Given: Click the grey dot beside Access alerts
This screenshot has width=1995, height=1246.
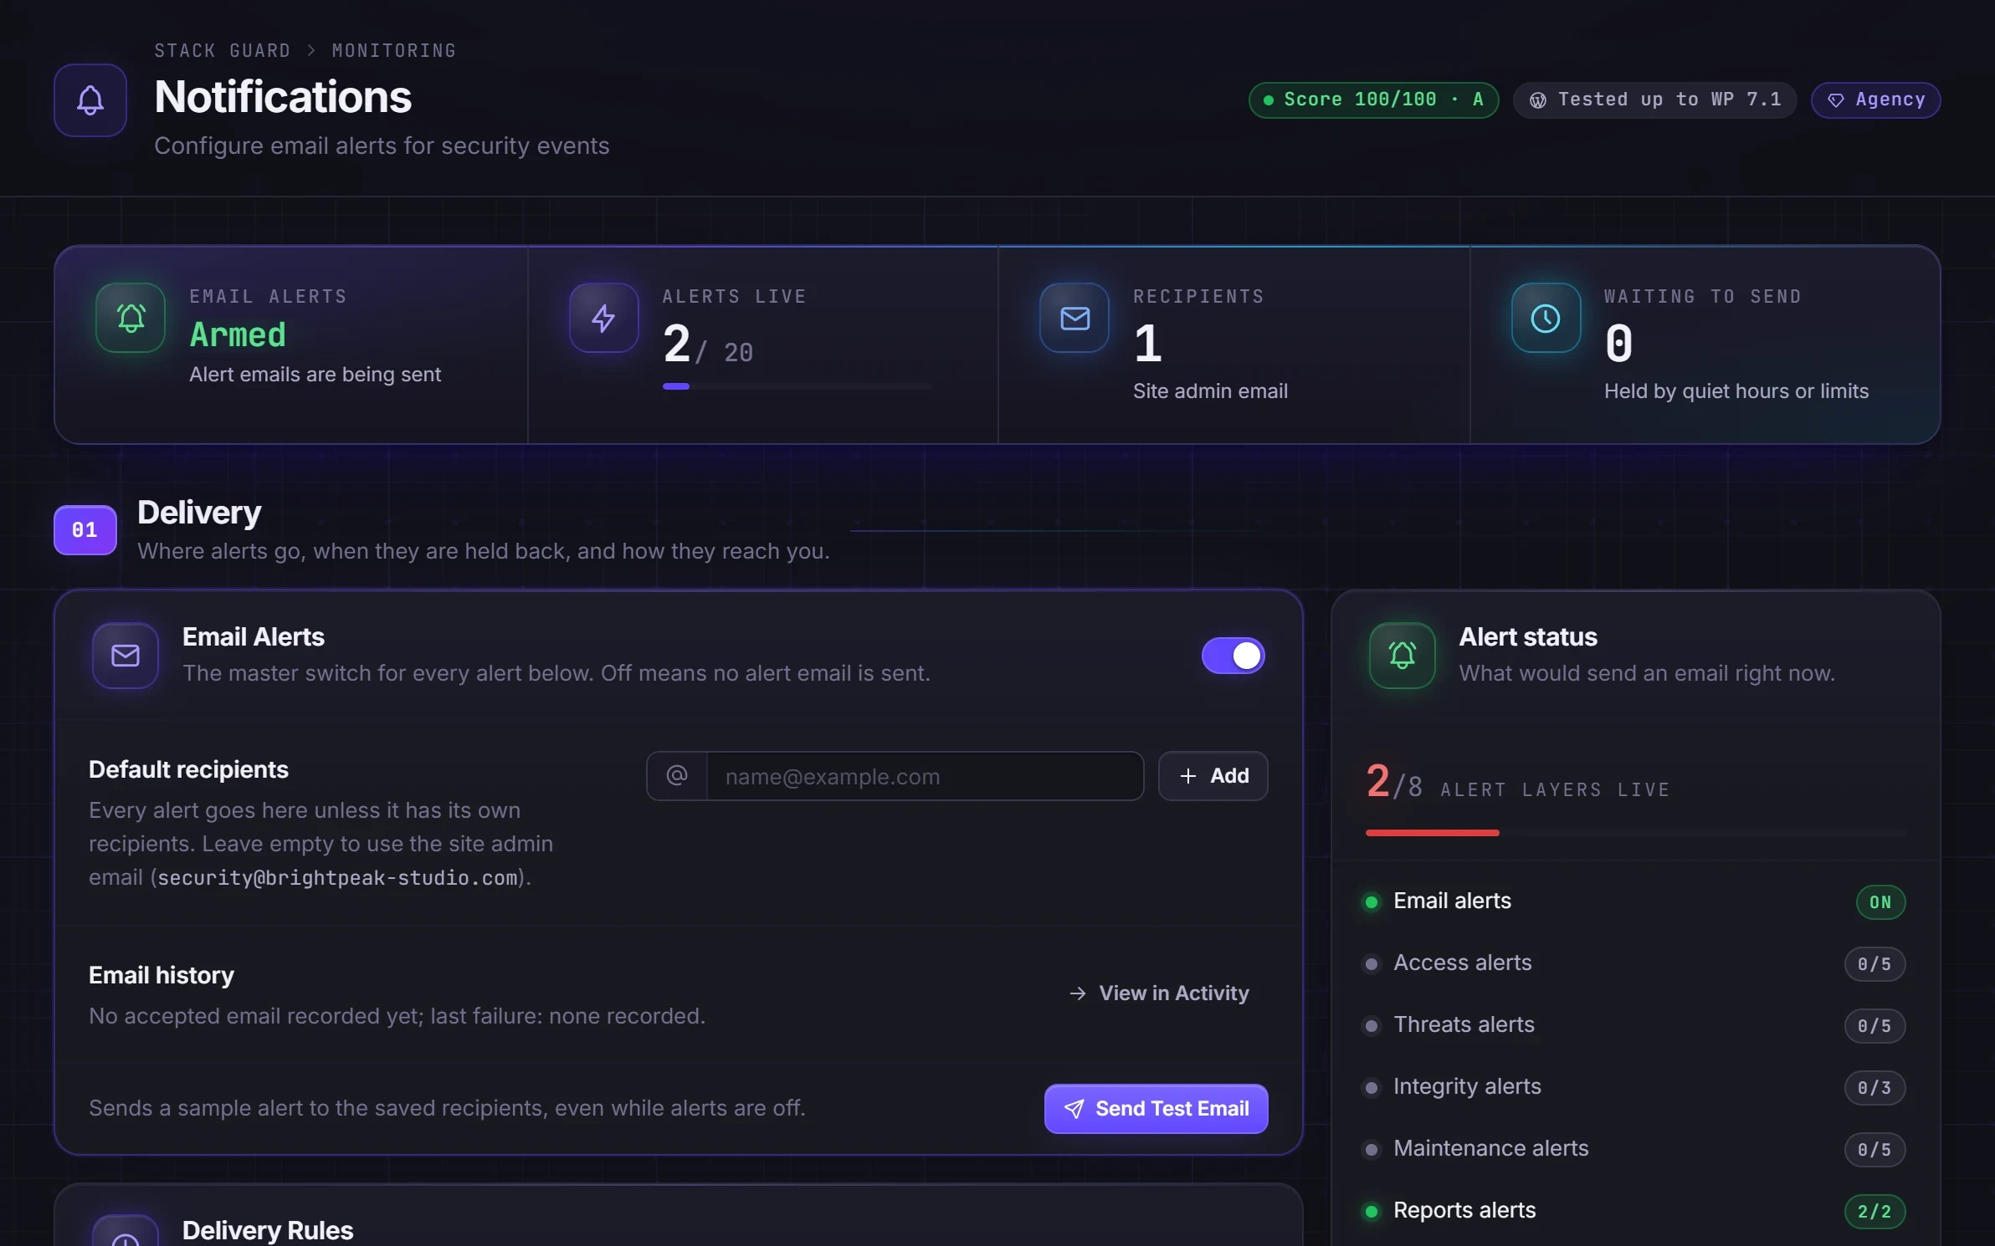Looking at the screenshot, I should coord(1372,963).
